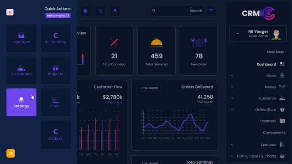Expand the Features submenu chevron
The image size is (292, 164).
pos(232,145)
